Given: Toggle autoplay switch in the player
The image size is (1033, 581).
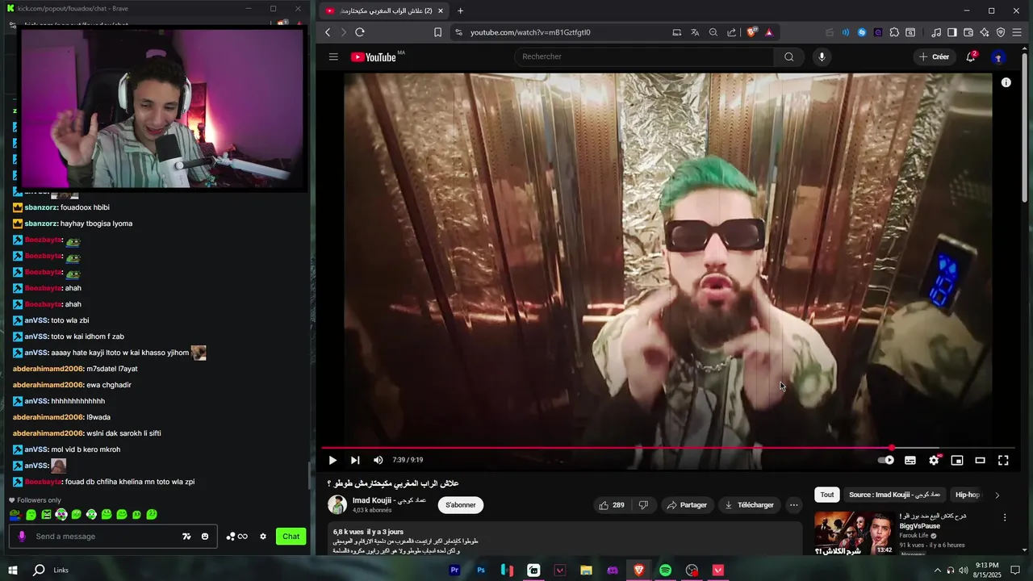Looking at the screenshot, I should [x=886, y=460].
